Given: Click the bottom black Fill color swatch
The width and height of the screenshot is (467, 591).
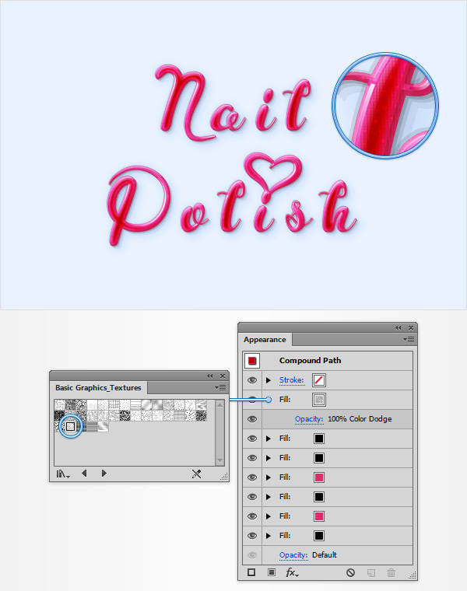Looking at the screenshot, I should point(319,536).
